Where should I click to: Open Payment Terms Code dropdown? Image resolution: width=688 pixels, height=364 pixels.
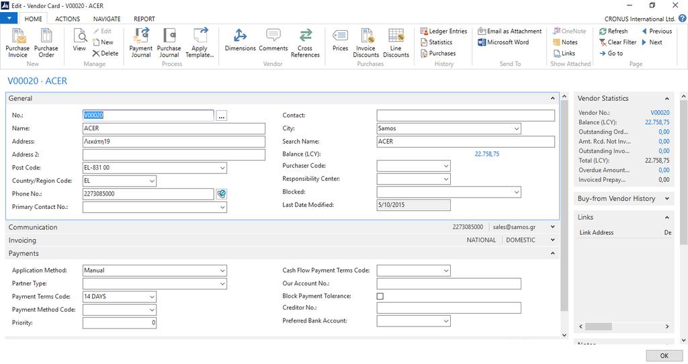pyautogui.click(x=152, y=296)
